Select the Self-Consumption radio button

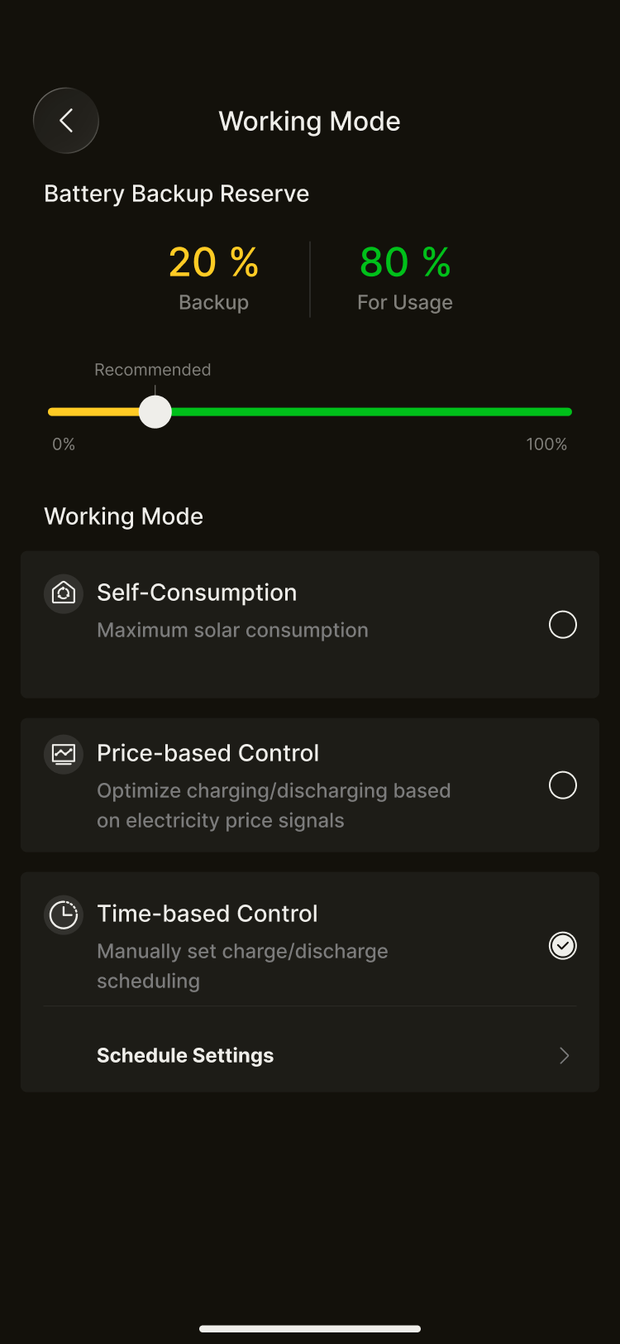(563, 625)
